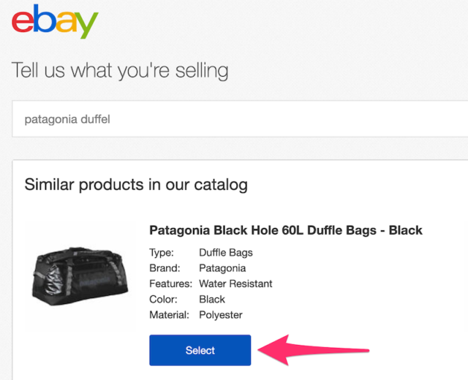Select the 'Polyester' material value
Viewport: 468px width, 380px height.
[x=220, y=315]
